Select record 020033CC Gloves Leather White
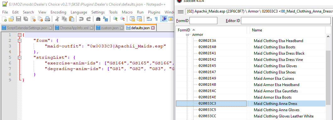333x120 pixels. (x=251, y=116)
